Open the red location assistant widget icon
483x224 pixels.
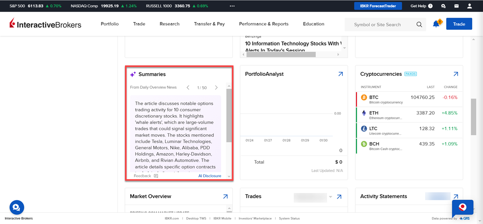tap(462, 207)
